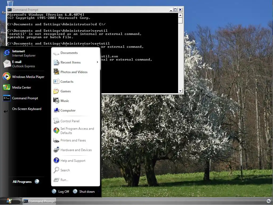The height and width of the screenshot is (205, 273).
Task: Minimize the Command Prompt window
Action: point(171,10)
